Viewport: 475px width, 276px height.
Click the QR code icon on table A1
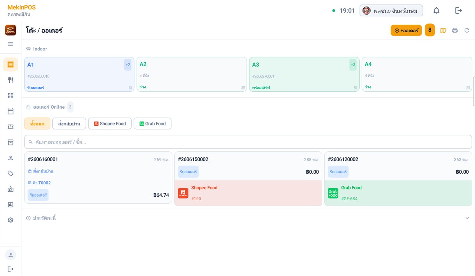tap(131, 88)
